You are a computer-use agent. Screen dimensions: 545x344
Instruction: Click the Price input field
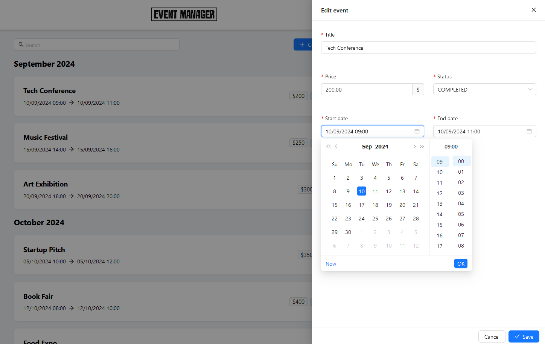(367, 89)
